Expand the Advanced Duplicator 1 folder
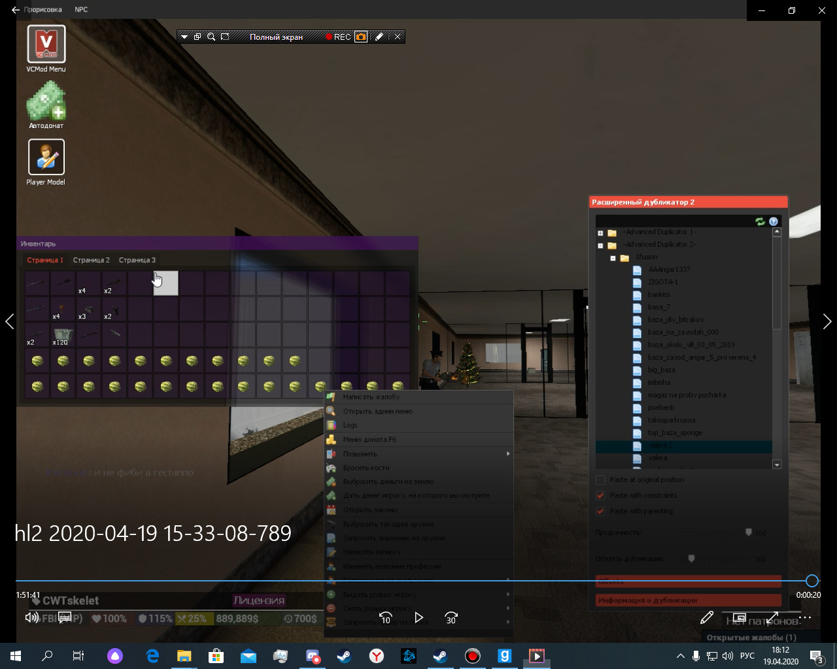The height and width of the screenshot is (669, 837). 600,233
